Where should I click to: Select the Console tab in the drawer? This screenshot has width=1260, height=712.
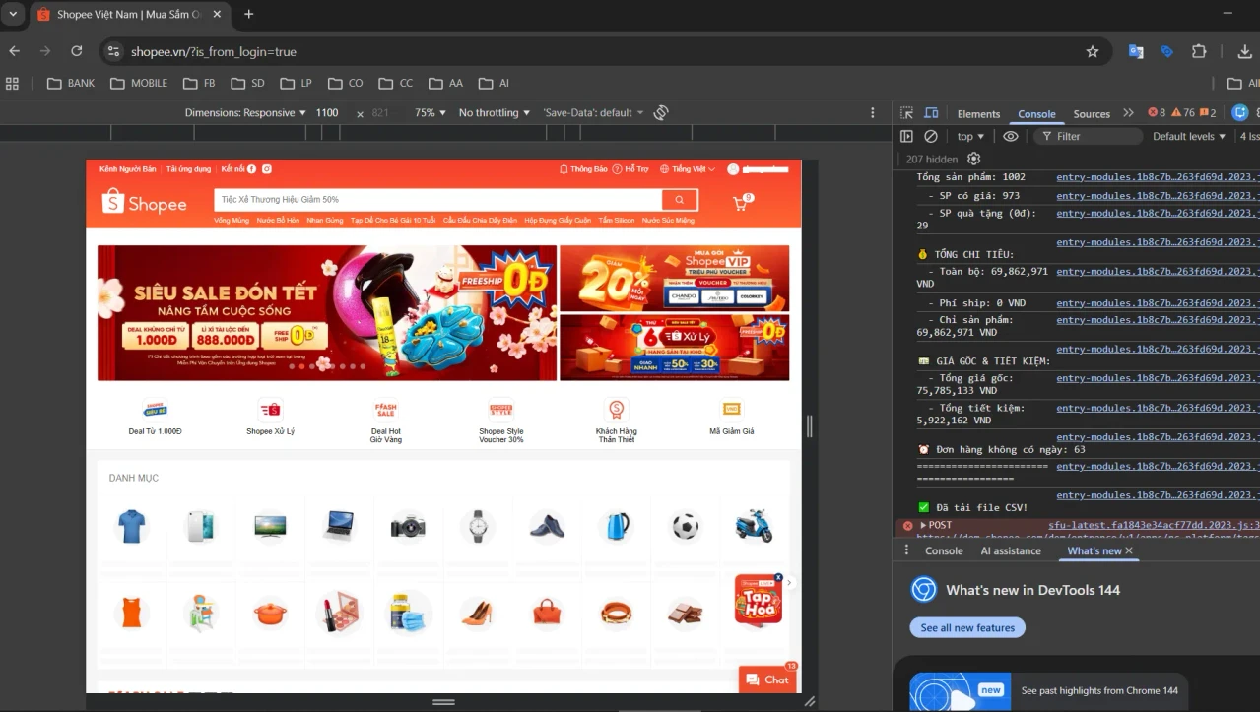(x=944, y=550)
